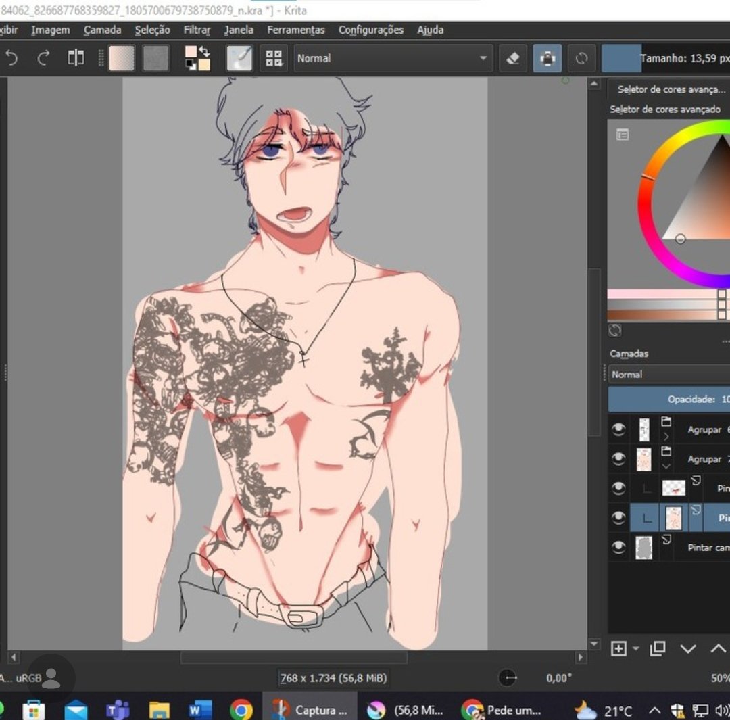Image resolution: width=730 pixels, height=720 pixels.
Task: Open the Camada menu
Action: [x=103, y=30]
